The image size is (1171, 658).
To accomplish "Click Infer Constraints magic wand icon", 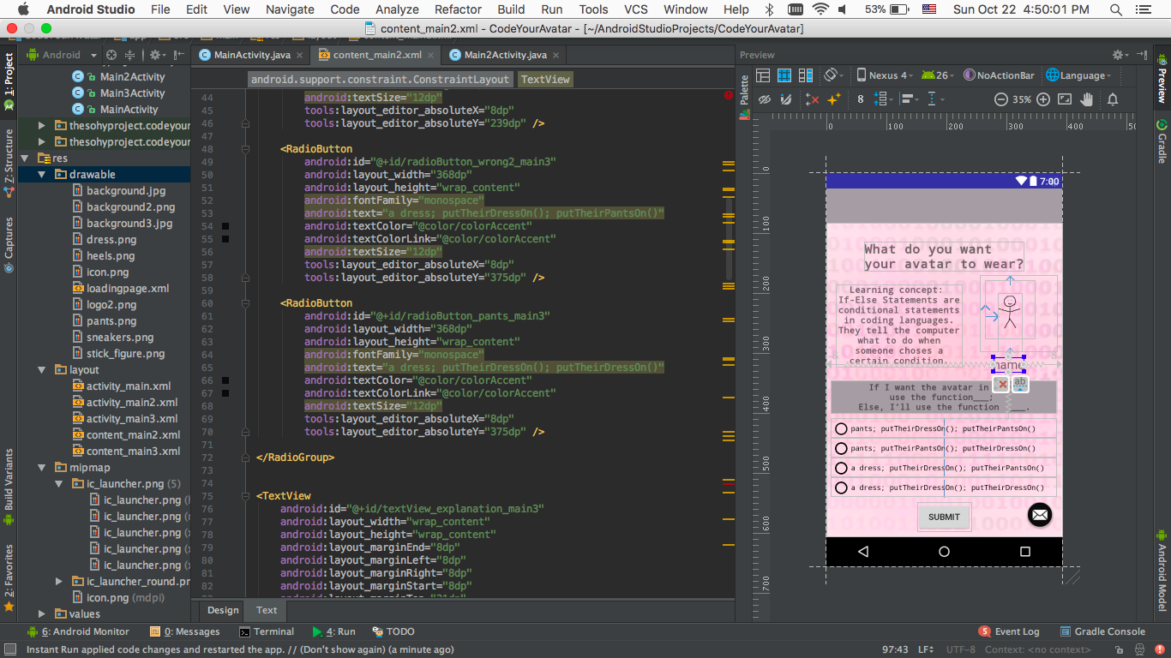I will 834,99.
